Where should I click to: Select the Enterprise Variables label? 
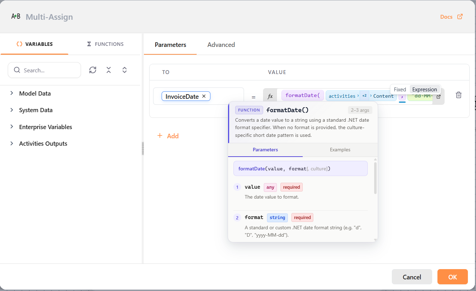pos(46,127)
